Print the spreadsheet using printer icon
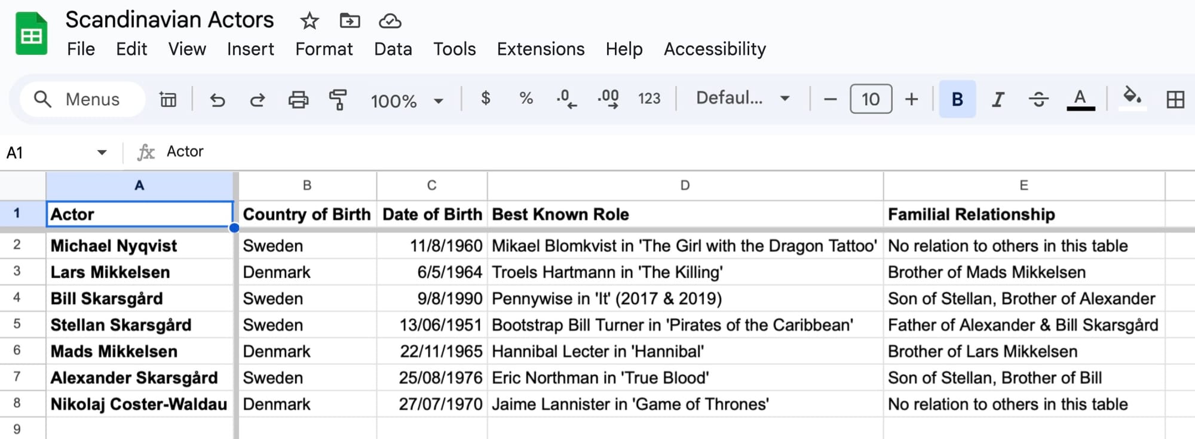The image size is (1195, 439). (298, 100)
